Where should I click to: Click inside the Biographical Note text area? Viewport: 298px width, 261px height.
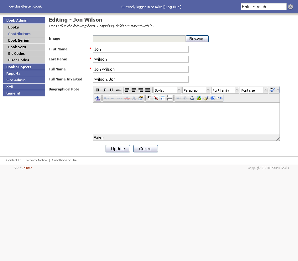[x=186, y=118]
